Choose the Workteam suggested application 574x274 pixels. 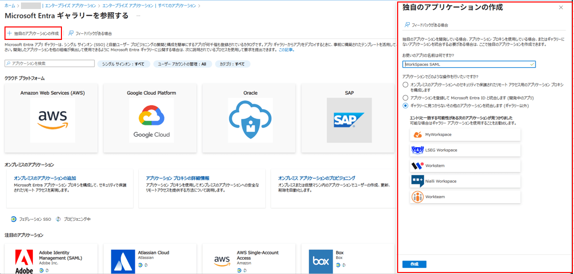(465, 197)
